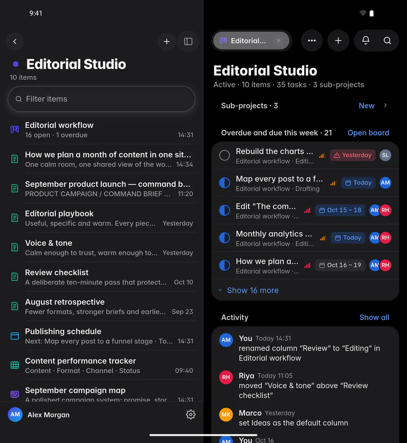Click New sub-project link
Viewport: 407px width, 443px height.
pyautogui.click(x=366, y=106)
